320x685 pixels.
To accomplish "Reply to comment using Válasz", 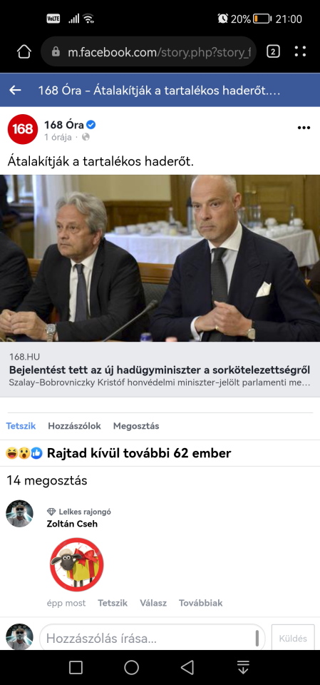I will pos(153,603).
